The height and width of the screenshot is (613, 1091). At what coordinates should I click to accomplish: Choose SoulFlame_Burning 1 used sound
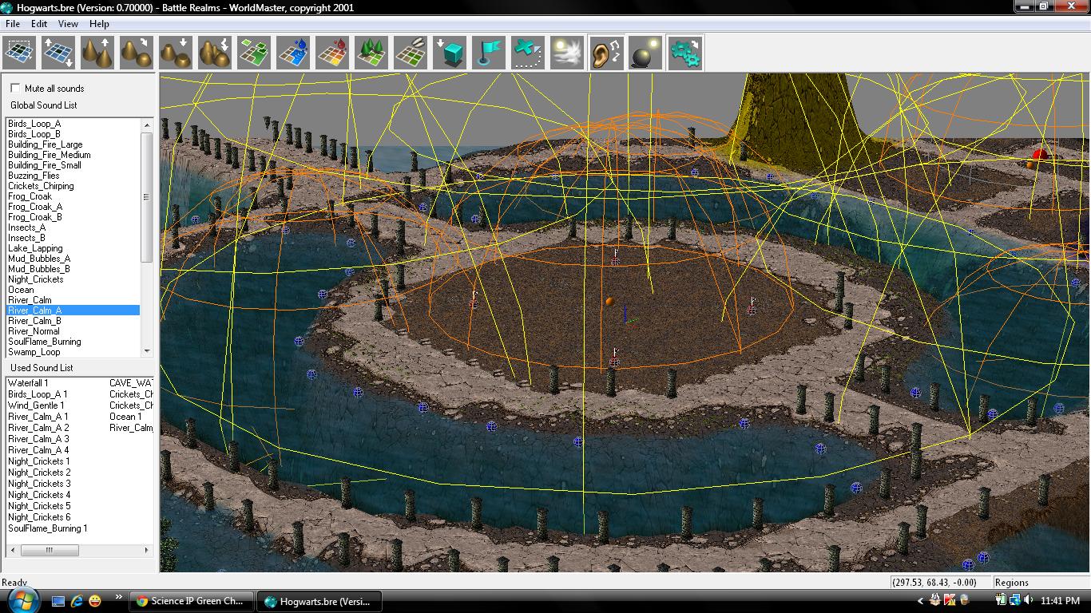pyautogui.click(x=48, y=528)
